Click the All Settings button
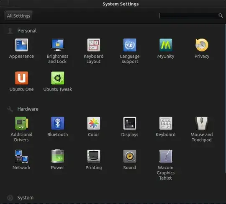Viewport: 226px width, 204px height. point(18,16)
